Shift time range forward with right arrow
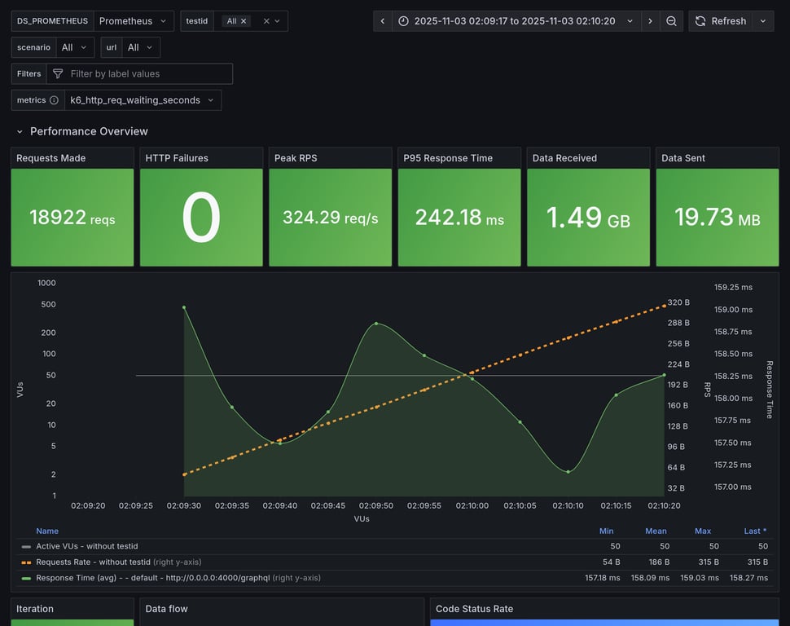 [650, 21]
